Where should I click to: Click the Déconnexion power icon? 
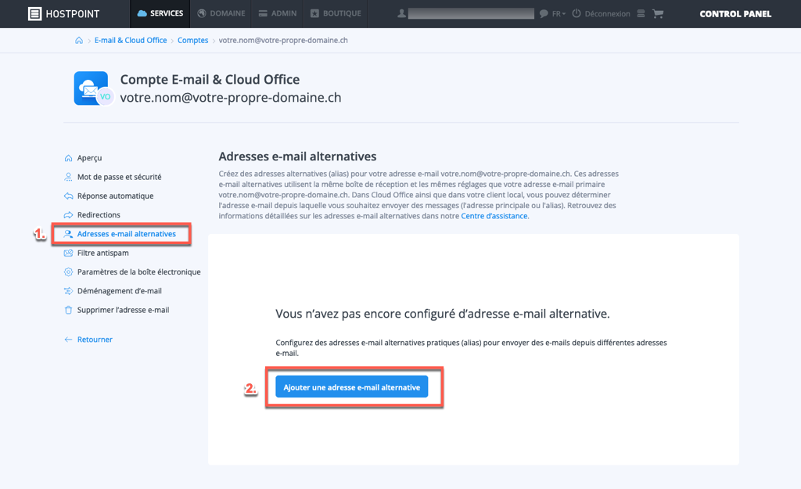tap(577, 14)
